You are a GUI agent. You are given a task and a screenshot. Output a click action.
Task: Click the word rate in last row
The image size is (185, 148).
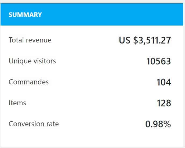[53, 124]
